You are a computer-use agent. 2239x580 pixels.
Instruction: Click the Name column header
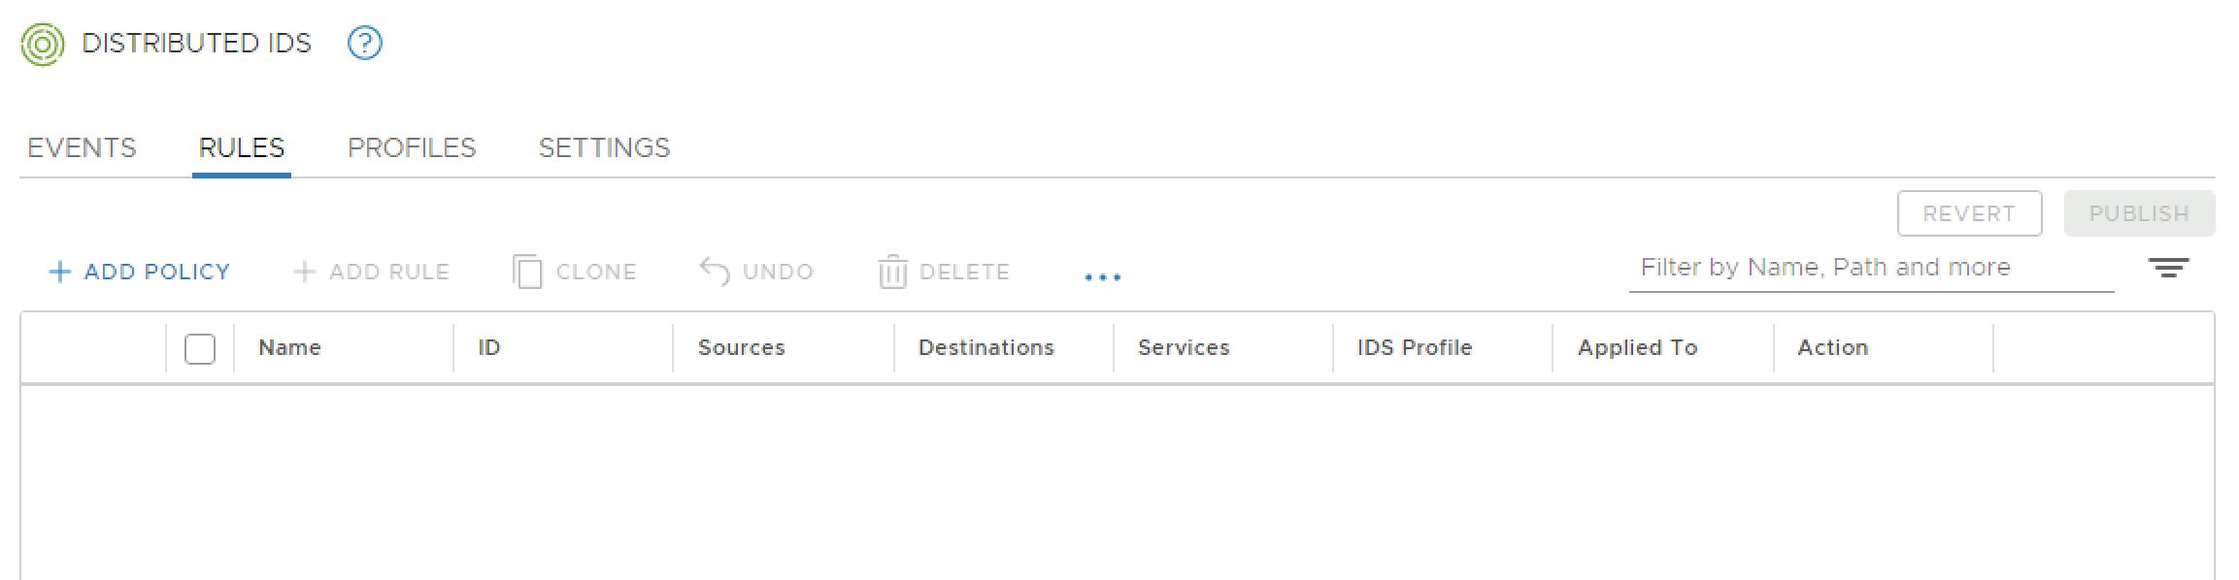coord(289,347)
